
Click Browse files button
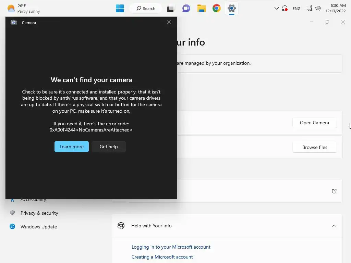click(x=314, y=147)
